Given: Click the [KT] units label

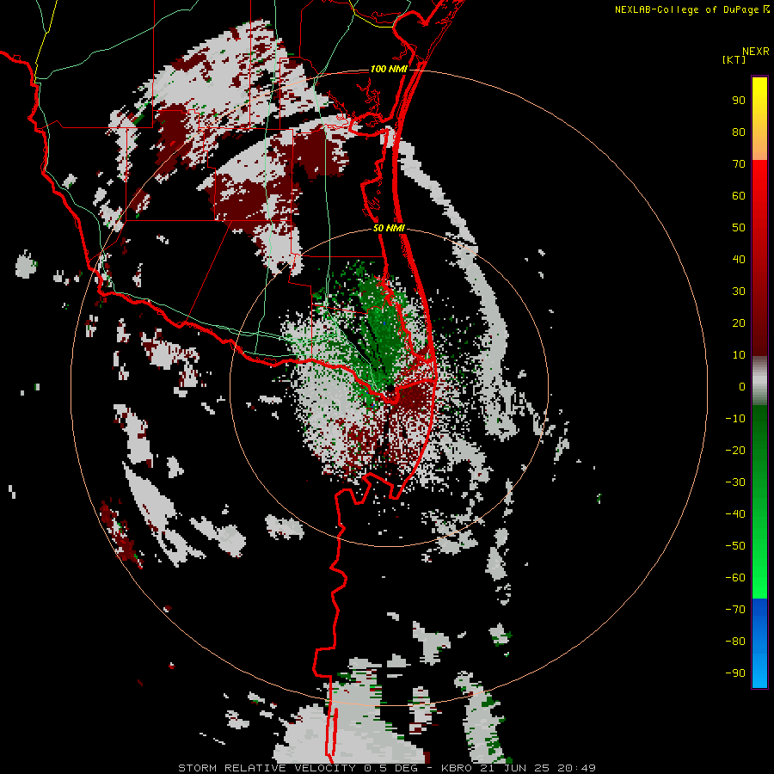Looking at the screenshot, I should 734,59.
